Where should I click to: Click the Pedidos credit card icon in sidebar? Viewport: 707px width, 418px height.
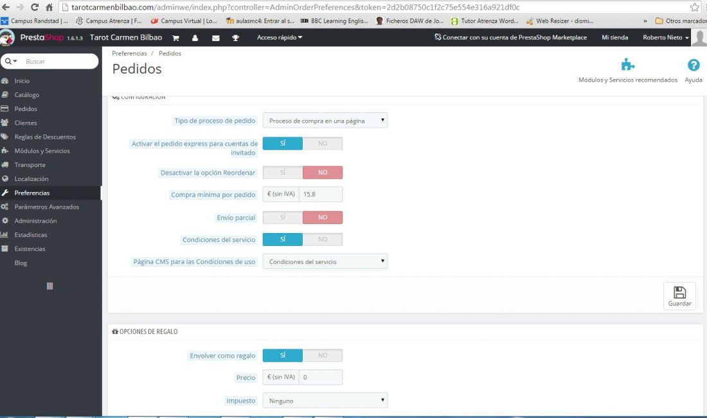pos(5,109)
